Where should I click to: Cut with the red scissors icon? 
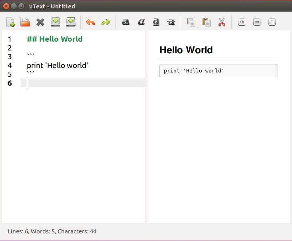(222, 22)
